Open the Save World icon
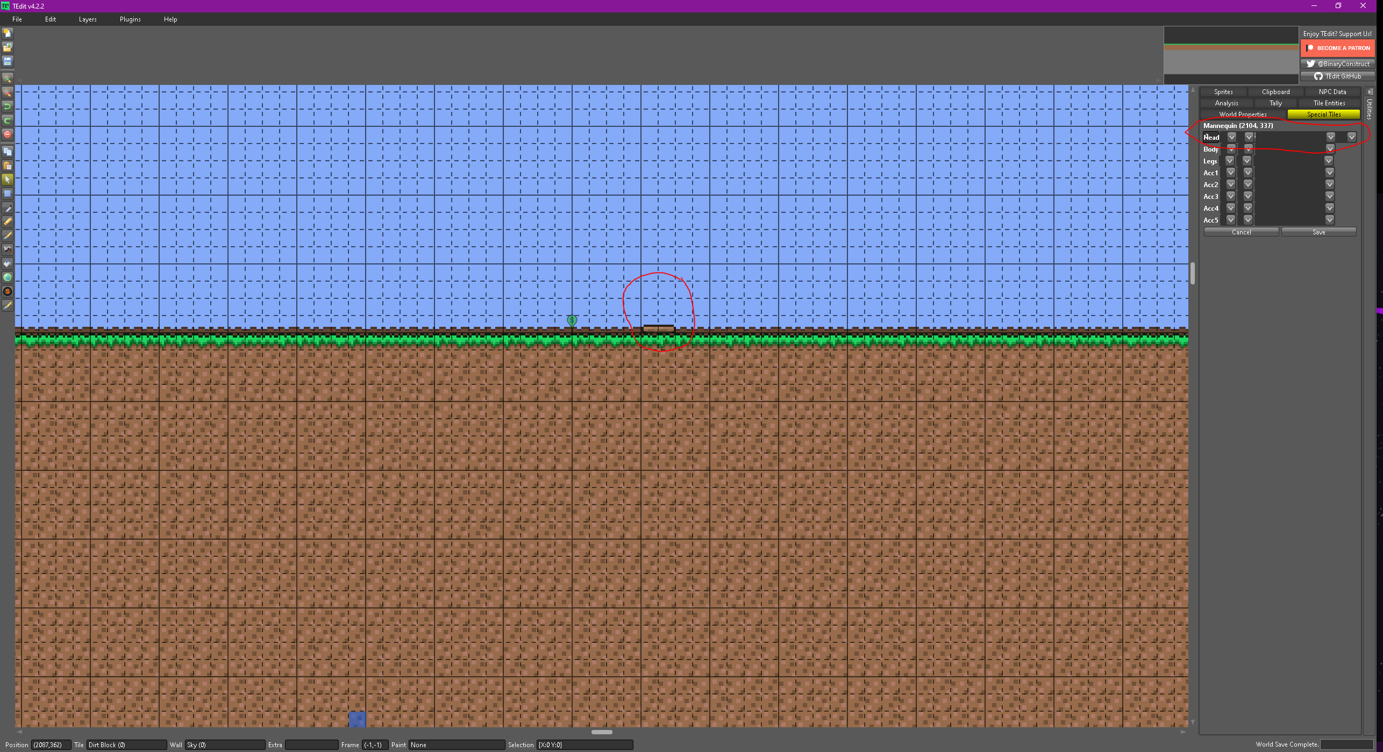The width and height of the screenshot is (1383, 752). point(8,61)
